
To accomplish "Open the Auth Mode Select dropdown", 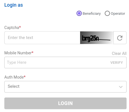I will (65, 87).
